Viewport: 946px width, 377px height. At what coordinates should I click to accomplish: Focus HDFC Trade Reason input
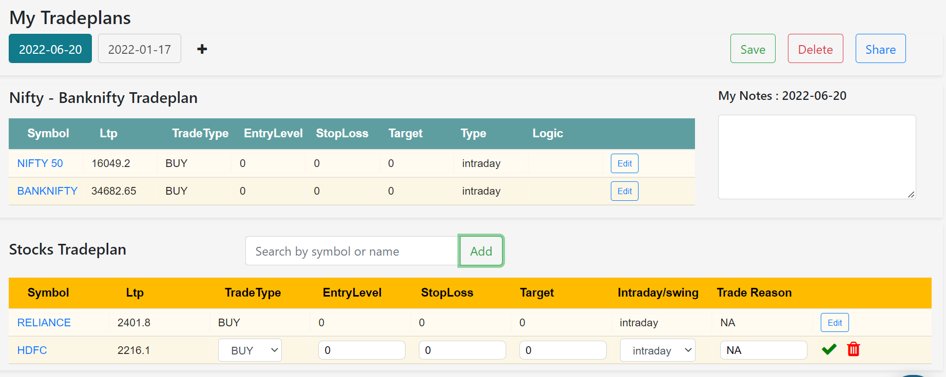coord(764,350)
